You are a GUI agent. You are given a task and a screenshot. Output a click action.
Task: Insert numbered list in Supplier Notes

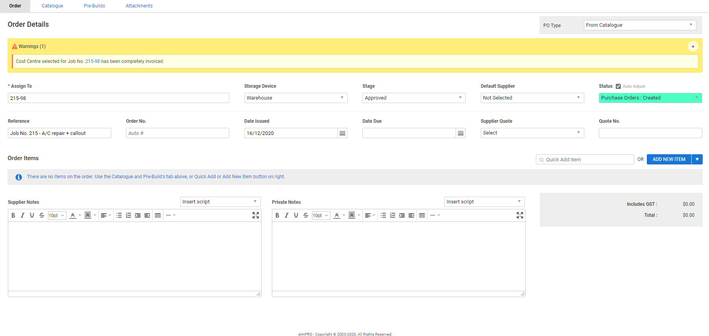pos(128,215)
